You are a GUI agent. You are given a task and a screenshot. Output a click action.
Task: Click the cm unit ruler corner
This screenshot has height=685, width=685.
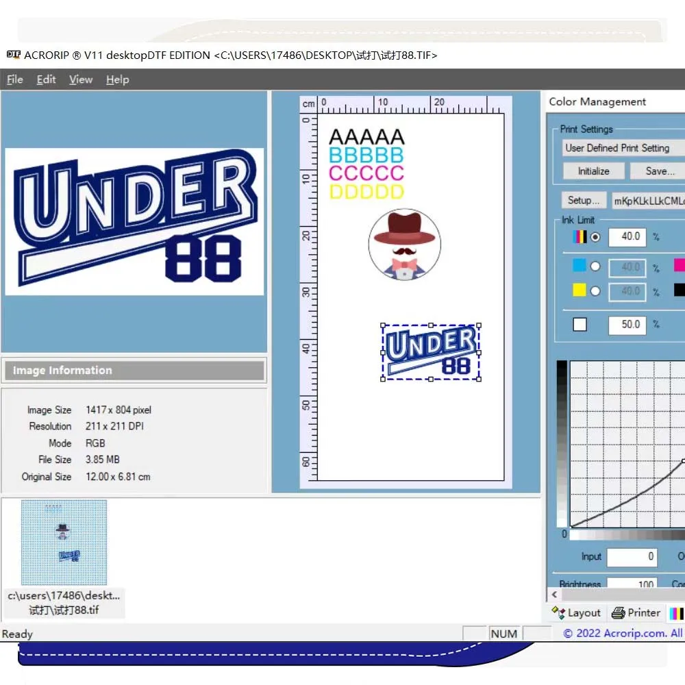tap(309, 104)
